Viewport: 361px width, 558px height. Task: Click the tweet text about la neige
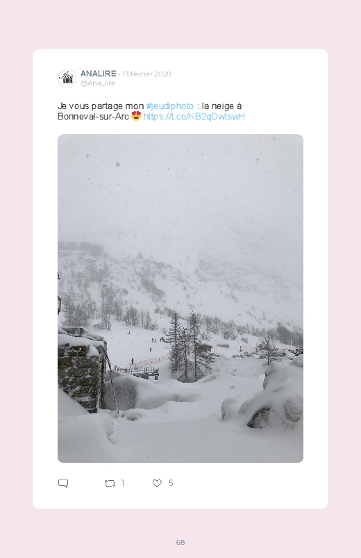click(151, 111)
